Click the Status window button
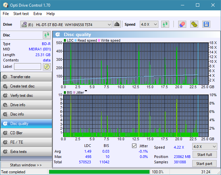This screenshot has height=175, width=221. click(x=26, y=165)
